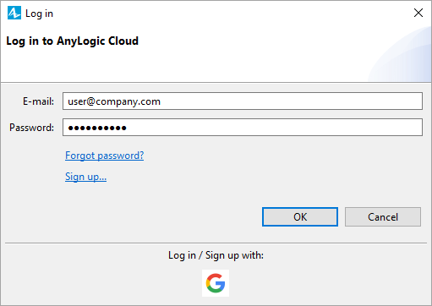Open the Forgot password? link
Image resolution: width=432 pixels, height=306 pixels.
click(105, 156)
